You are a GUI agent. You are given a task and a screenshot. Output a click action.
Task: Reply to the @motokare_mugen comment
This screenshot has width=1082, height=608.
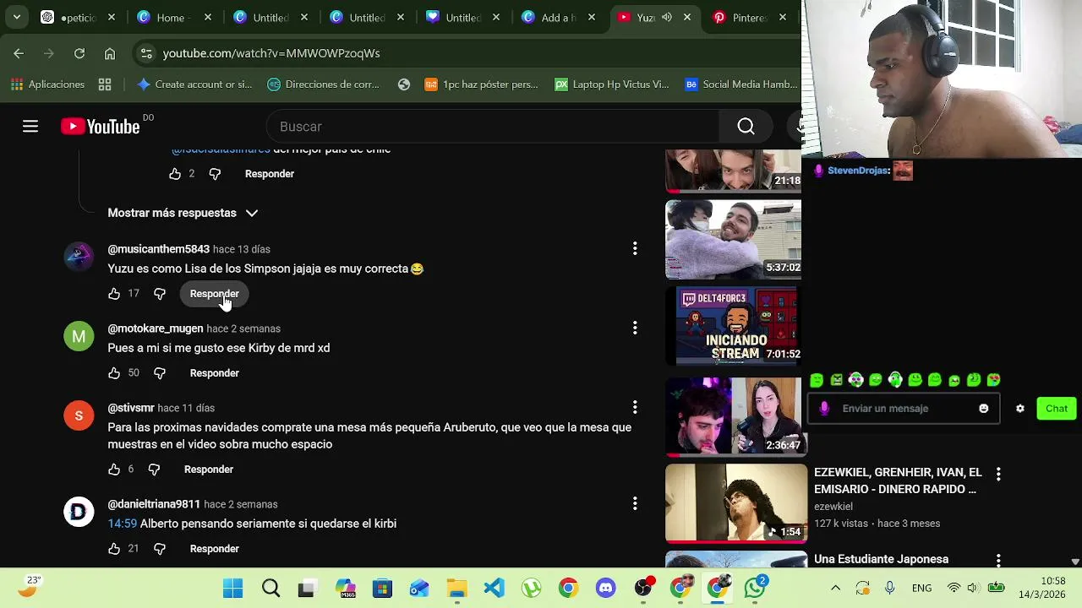click(x=215, y=373)
